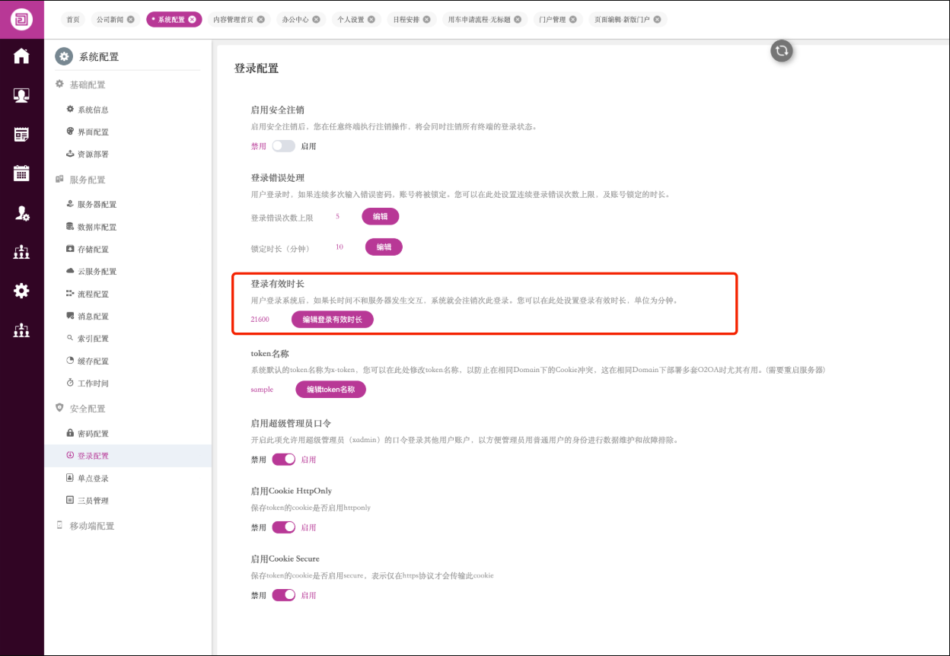Open the calendar icon in left sidebar
950x656 pixels.
21,173
